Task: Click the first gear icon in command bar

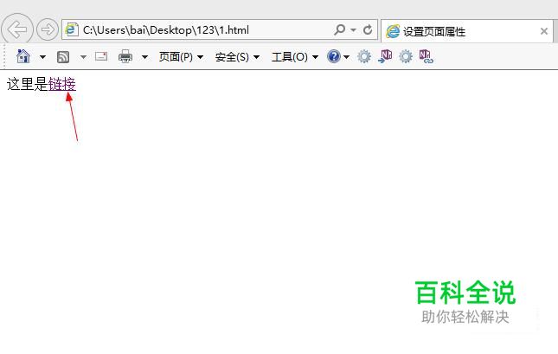Action: coord(364,56)
